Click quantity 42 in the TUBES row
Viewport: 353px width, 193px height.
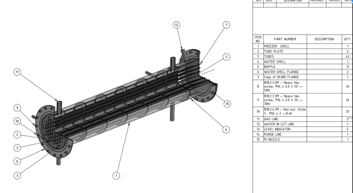coord(347,56)
